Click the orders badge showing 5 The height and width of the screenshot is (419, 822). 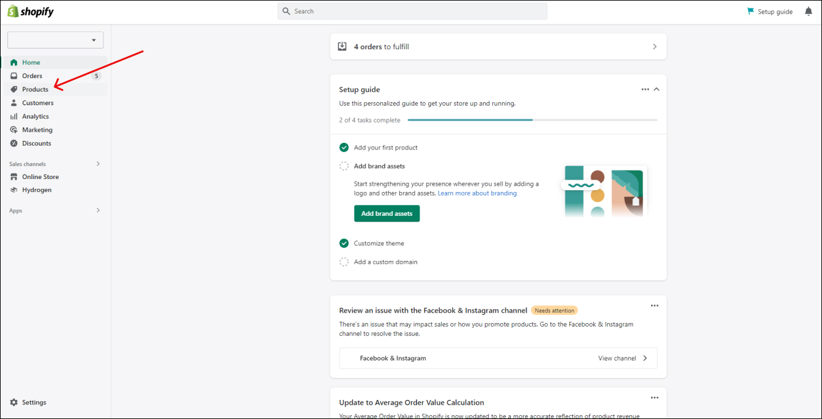[x=96, y=76]
